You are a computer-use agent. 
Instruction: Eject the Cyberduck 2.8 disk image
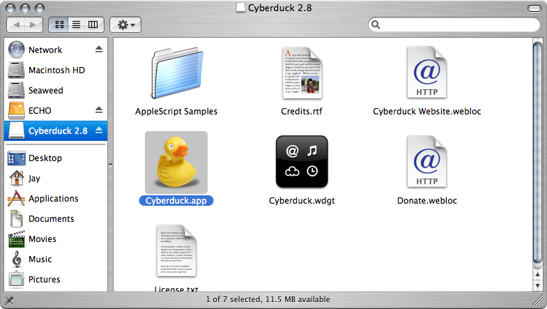(x=98, y=130)
